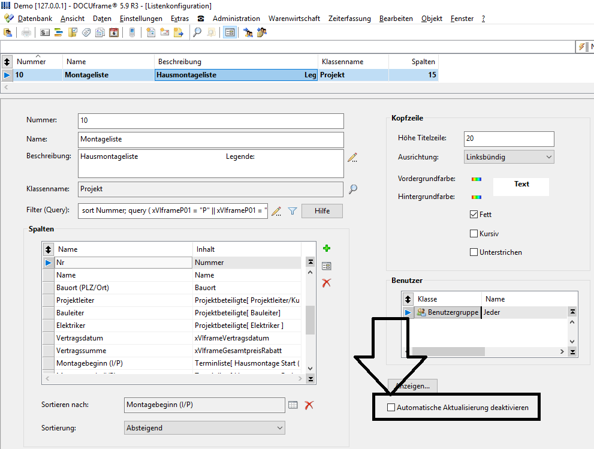Click the new envelope toolbar icon
Screen dimensions: 594x449
tap(164, 32)
